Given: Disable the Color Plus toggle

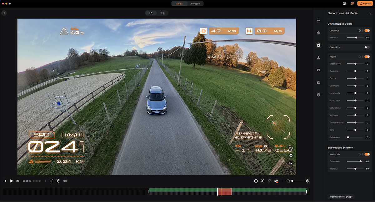Looking at the screenshot, I should pos(367,31).
